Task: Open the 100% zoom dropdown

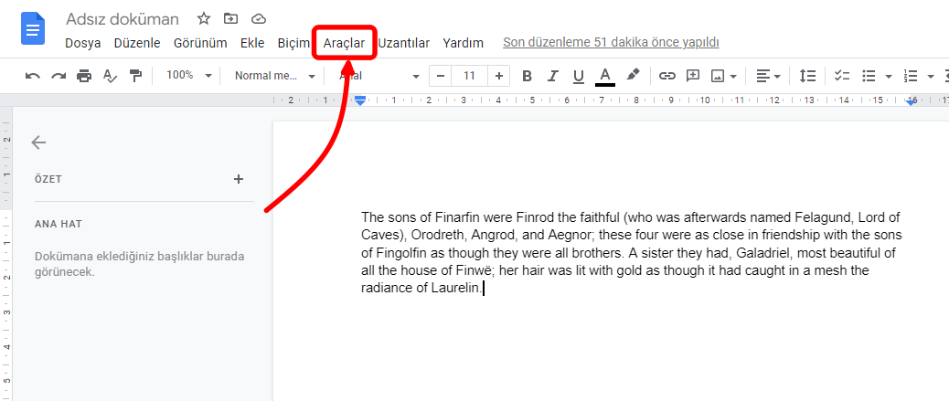Action: tap(188, 76)
